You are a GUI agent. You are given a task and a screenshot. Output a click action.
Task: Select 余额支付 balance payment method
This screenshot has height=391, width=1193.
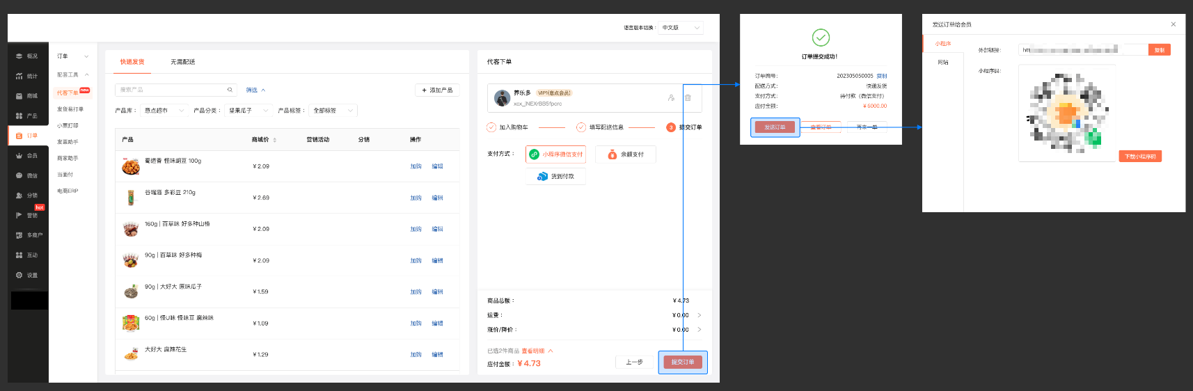(625, 154)
